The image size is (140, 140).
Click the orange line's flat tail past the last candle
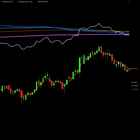(x=134, y=69)
